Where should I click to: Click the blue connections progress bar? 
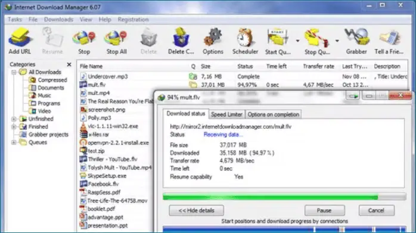[284, 229]
